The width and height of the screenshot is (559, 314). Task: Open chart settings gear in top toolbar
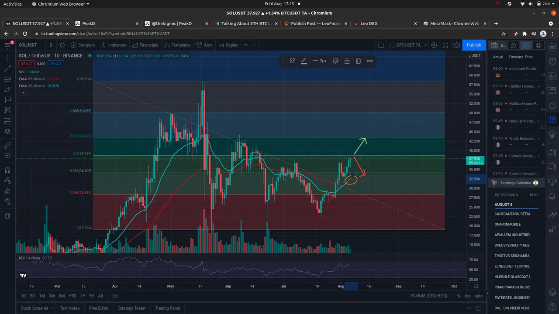(434, 45)
